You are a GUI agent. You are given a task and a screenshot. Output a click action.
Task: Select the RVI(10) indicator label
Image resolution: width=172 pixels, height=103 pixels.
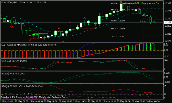pyautogui.click(x=5, y=74)
